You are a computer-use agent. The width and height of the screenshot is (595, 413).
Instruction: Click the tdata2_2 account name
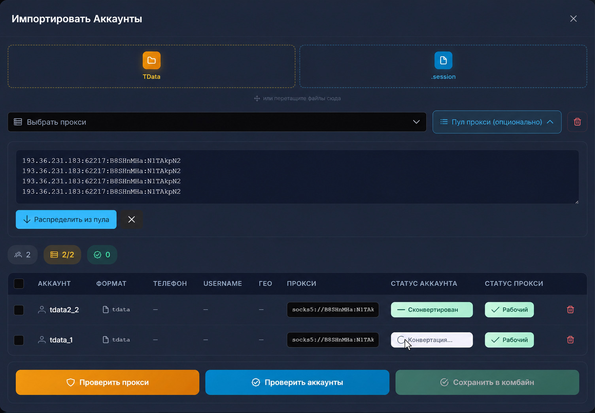point(64,310)
